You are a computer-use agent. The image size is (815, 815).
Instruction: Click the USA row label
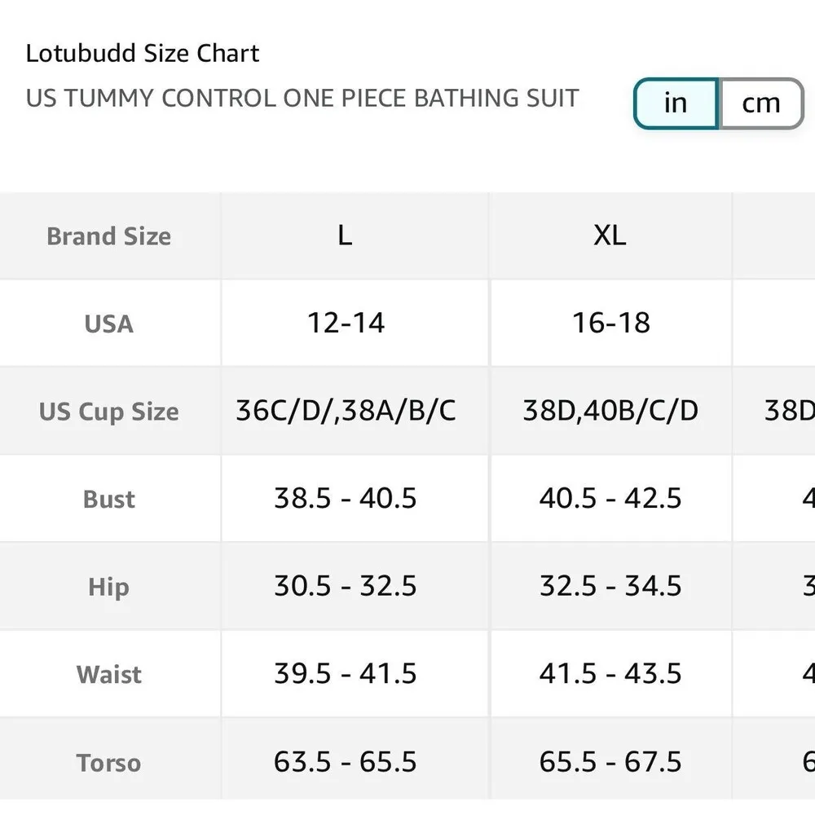(x=108, y=323)
